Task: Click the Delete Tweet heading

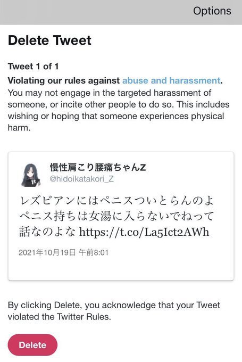Action: click(x=49, y=40)
